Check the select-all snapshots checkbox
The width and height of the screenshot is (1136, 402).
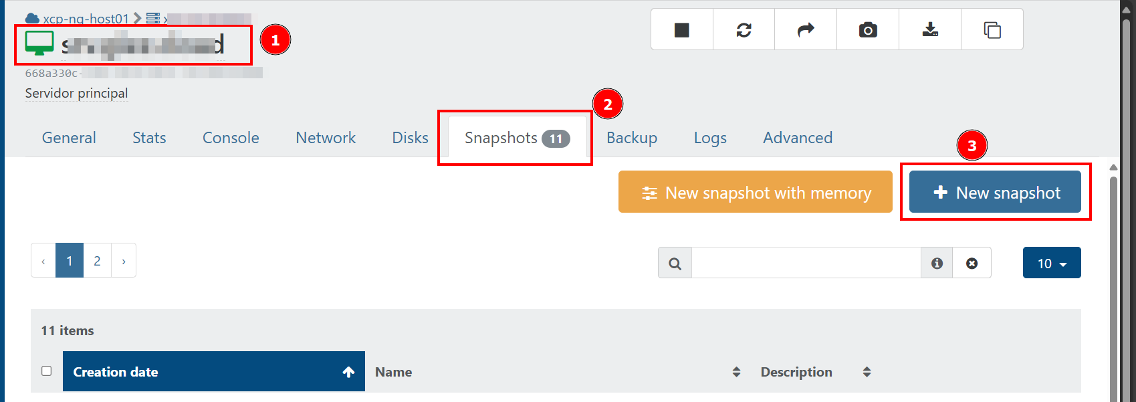(46, 371)
